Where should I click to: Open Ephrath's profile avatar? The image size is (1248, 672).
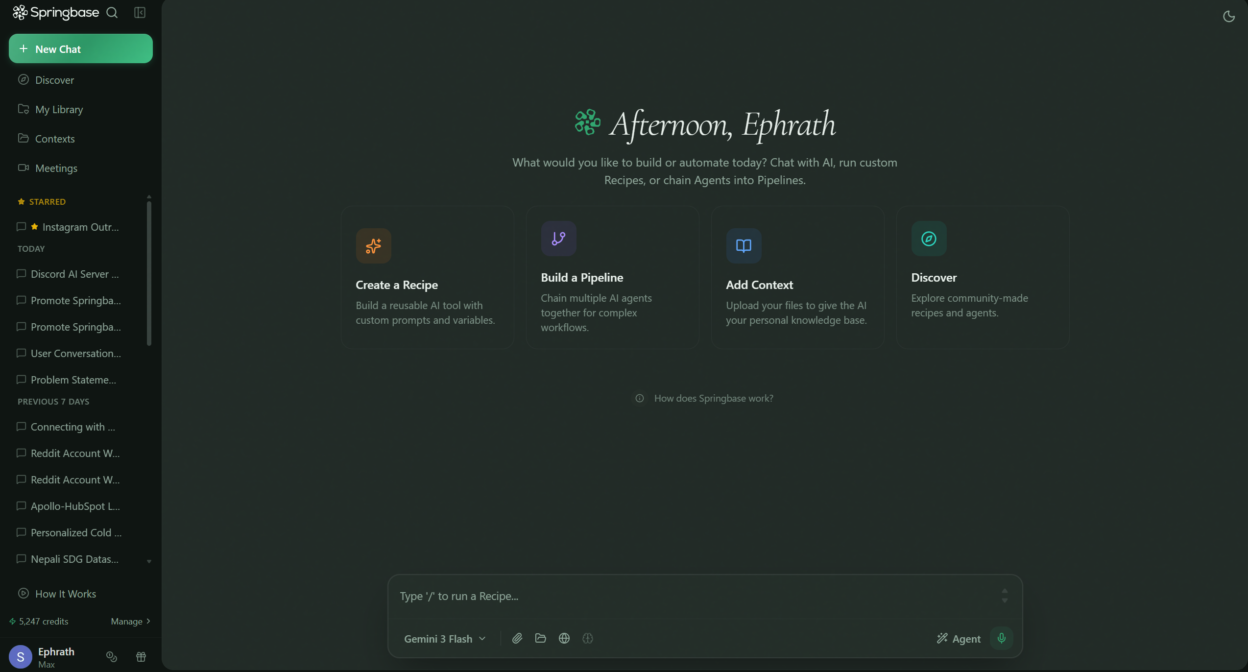[21, 657]
